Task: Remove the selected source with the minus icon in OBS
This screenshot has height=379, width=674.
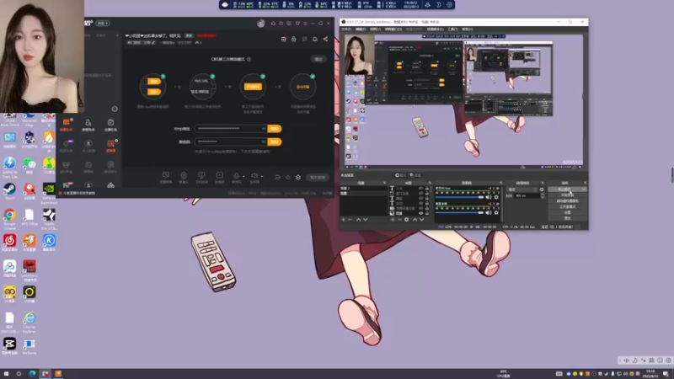Action: click(399, 220)
